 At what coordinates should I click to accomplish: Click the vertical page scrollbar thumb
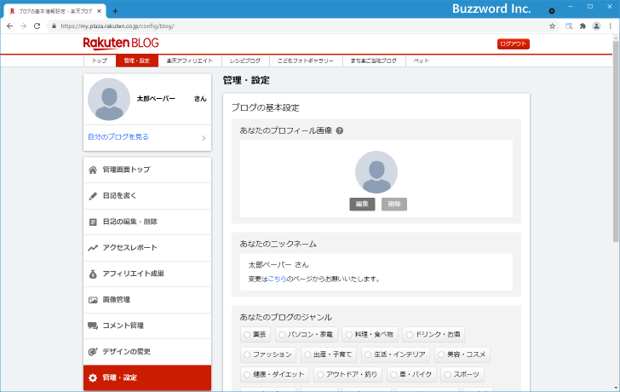pyautogui.click(x=616, y=141)
